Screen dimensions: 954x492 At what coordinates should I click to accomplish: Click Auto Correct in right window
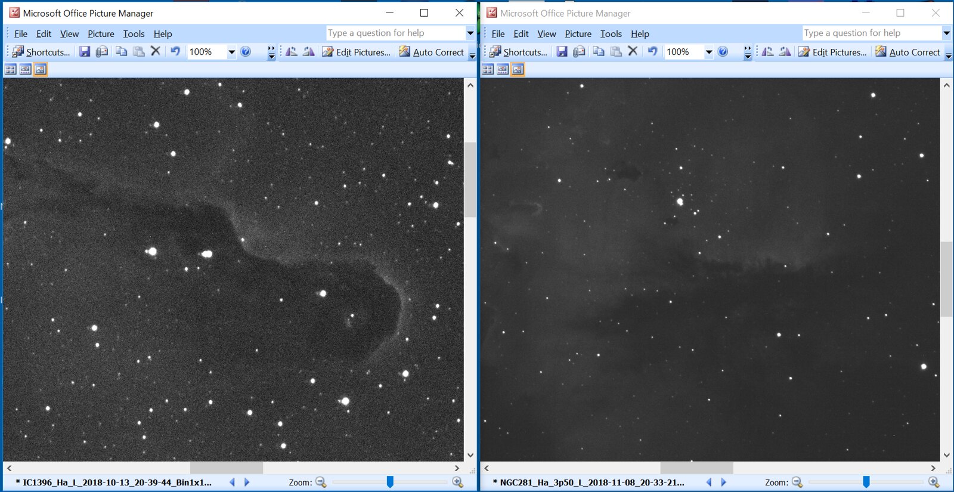click(908, 52)
